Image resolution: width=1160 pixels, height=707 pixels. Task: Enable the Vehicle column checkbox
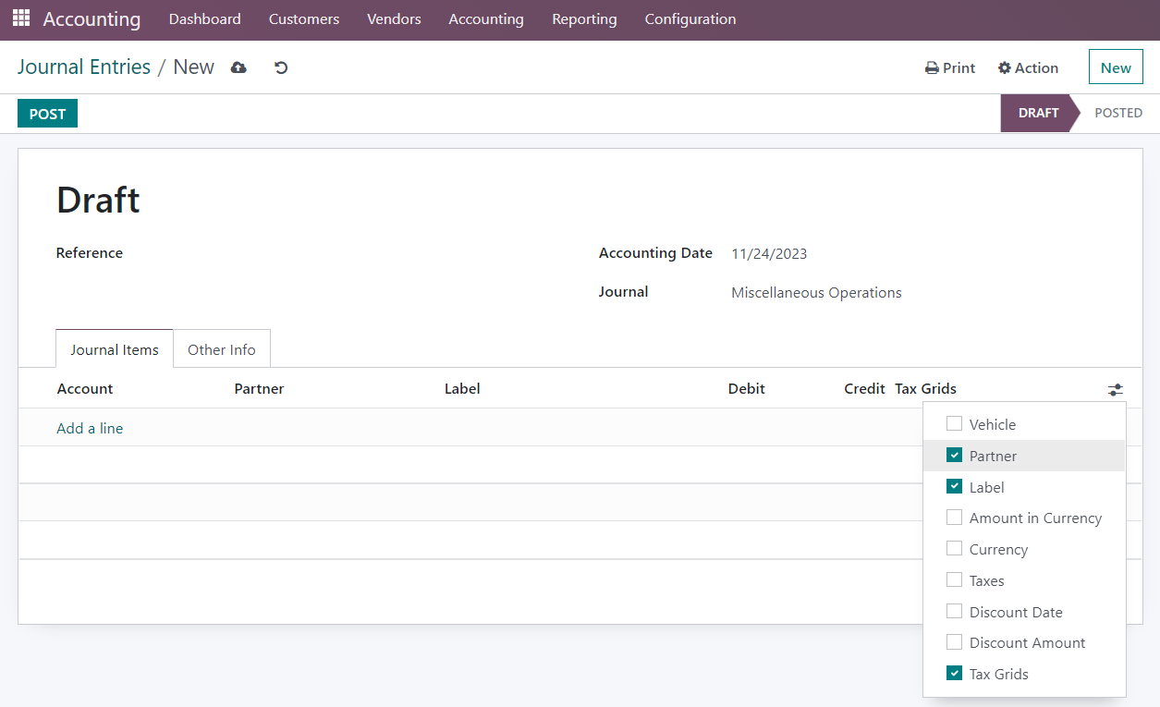coord(955,424)
